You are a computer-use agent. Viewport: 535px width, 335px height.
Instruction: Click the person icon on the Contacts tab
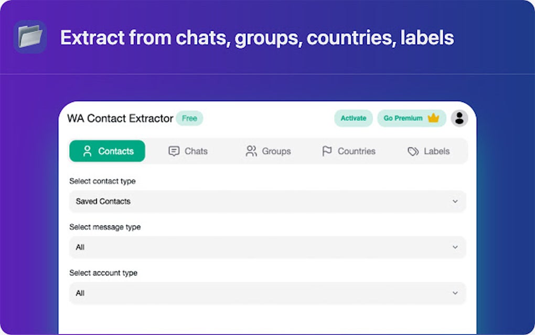[x=88, y=151]
